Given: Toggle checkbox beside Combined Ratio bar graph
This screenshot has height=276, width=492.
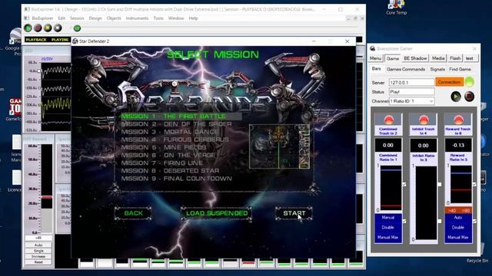Looking at the screenshot, I should click(x=404, y=185).
